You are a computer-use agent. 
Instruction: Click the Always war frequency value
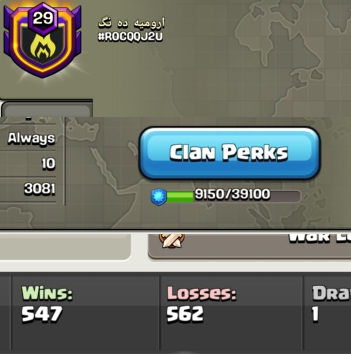(32, 138)
